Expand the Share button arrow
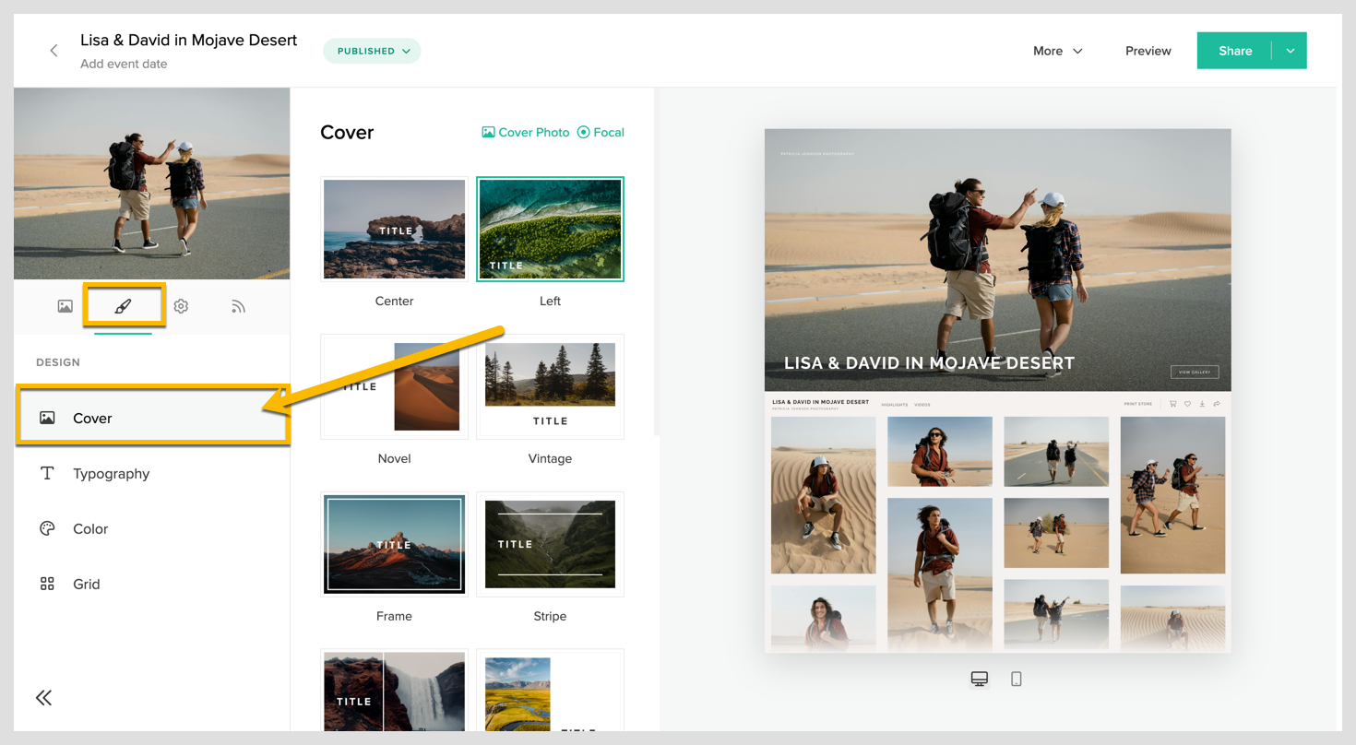 pyautogui.click(x=1291, y=51)
